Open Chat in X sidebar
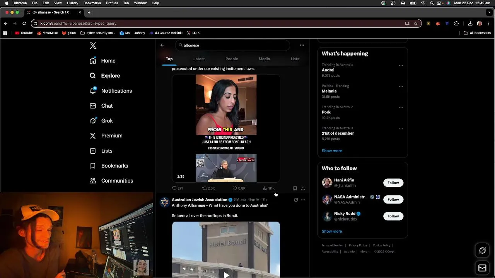 coord(101,106)
